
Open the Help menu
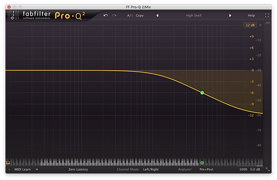pos(251,16)
